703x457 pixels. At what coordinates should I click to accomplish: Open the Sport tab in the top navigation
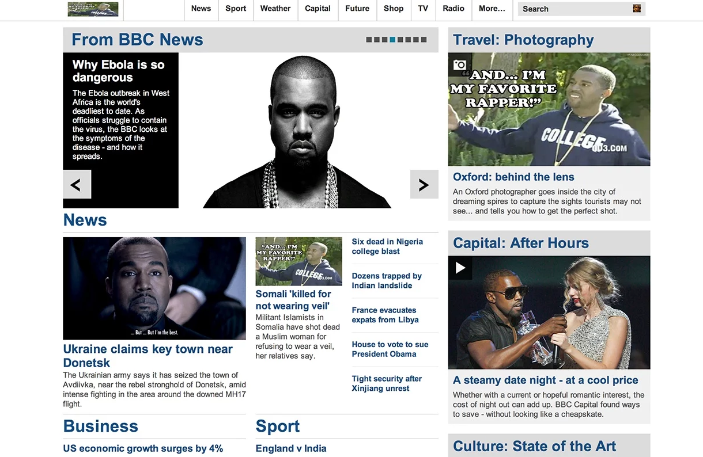coord(236,9)
